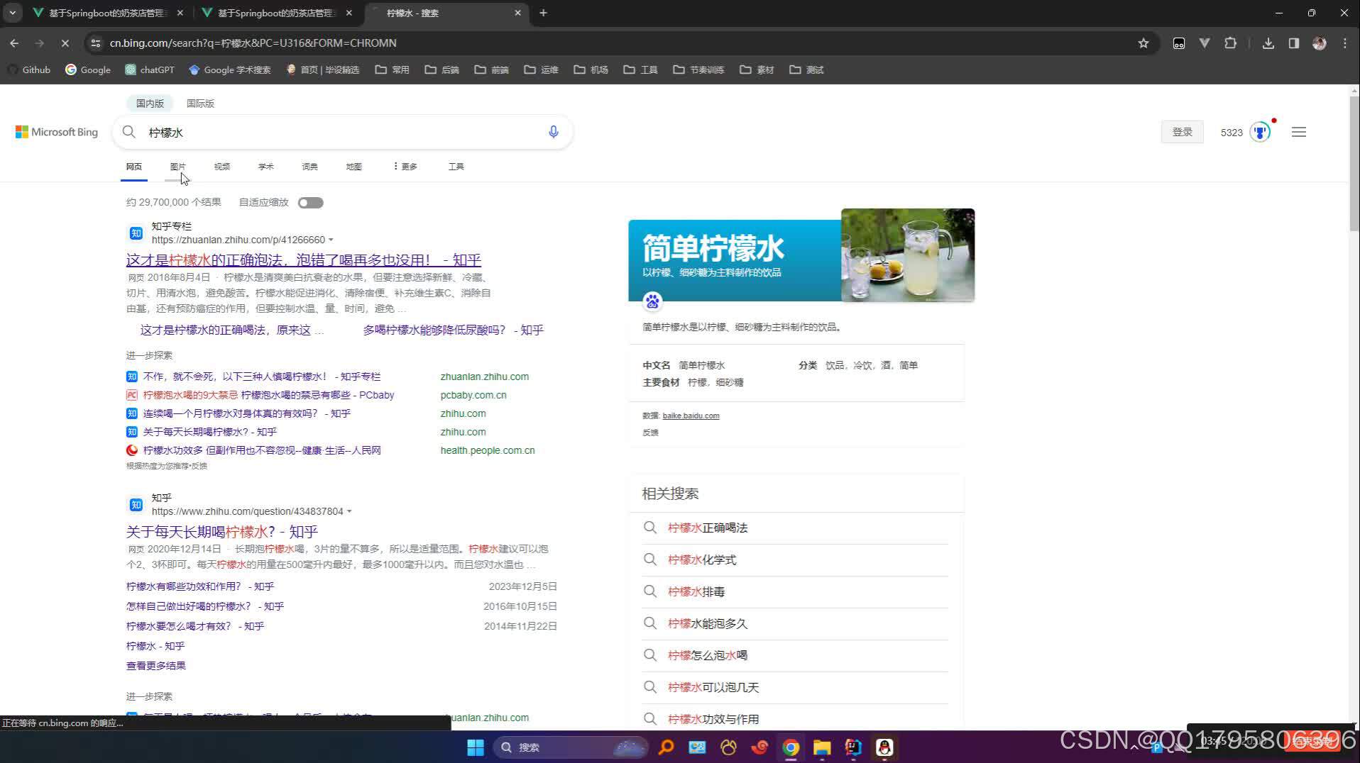The image size is (1360, 763).
Task: Open the Bing rewards trophy icon
Action: pos(1258,132)
